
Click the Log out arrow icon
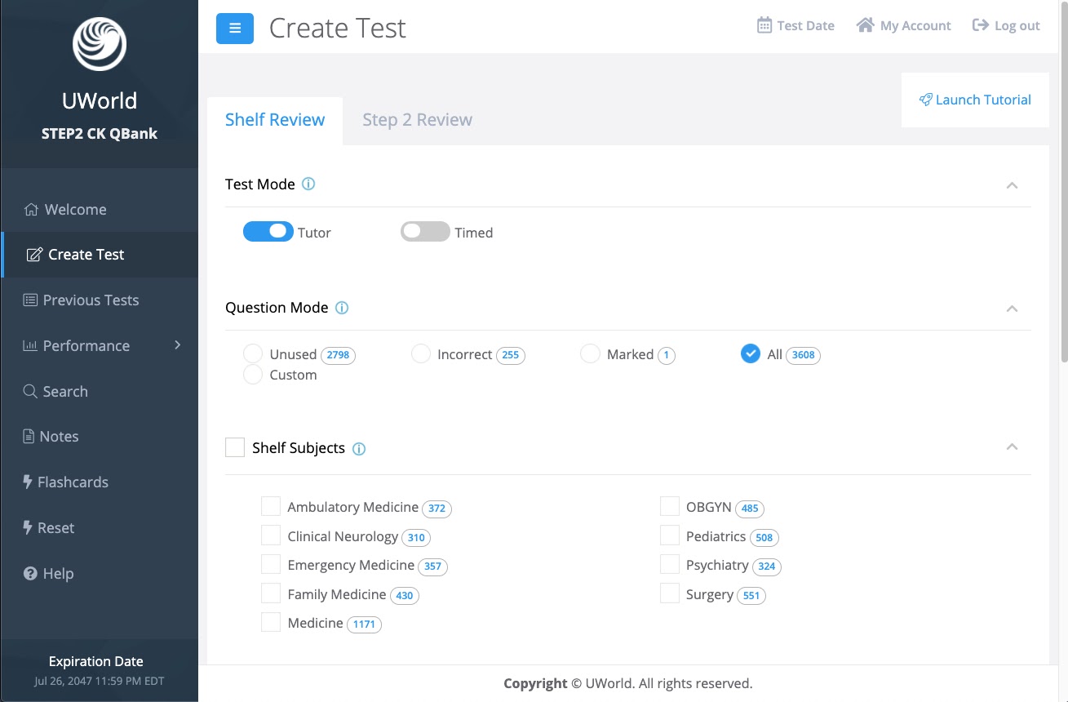980,25
